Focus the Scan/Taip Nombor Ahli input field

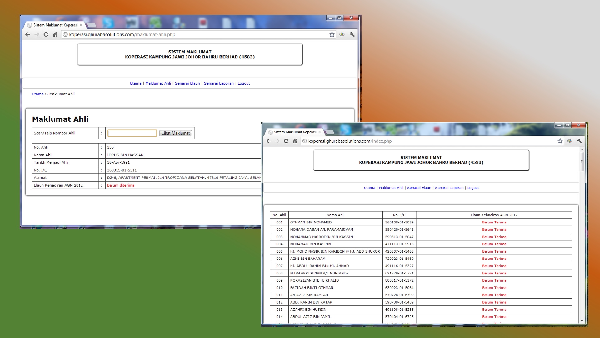point(132,133)
